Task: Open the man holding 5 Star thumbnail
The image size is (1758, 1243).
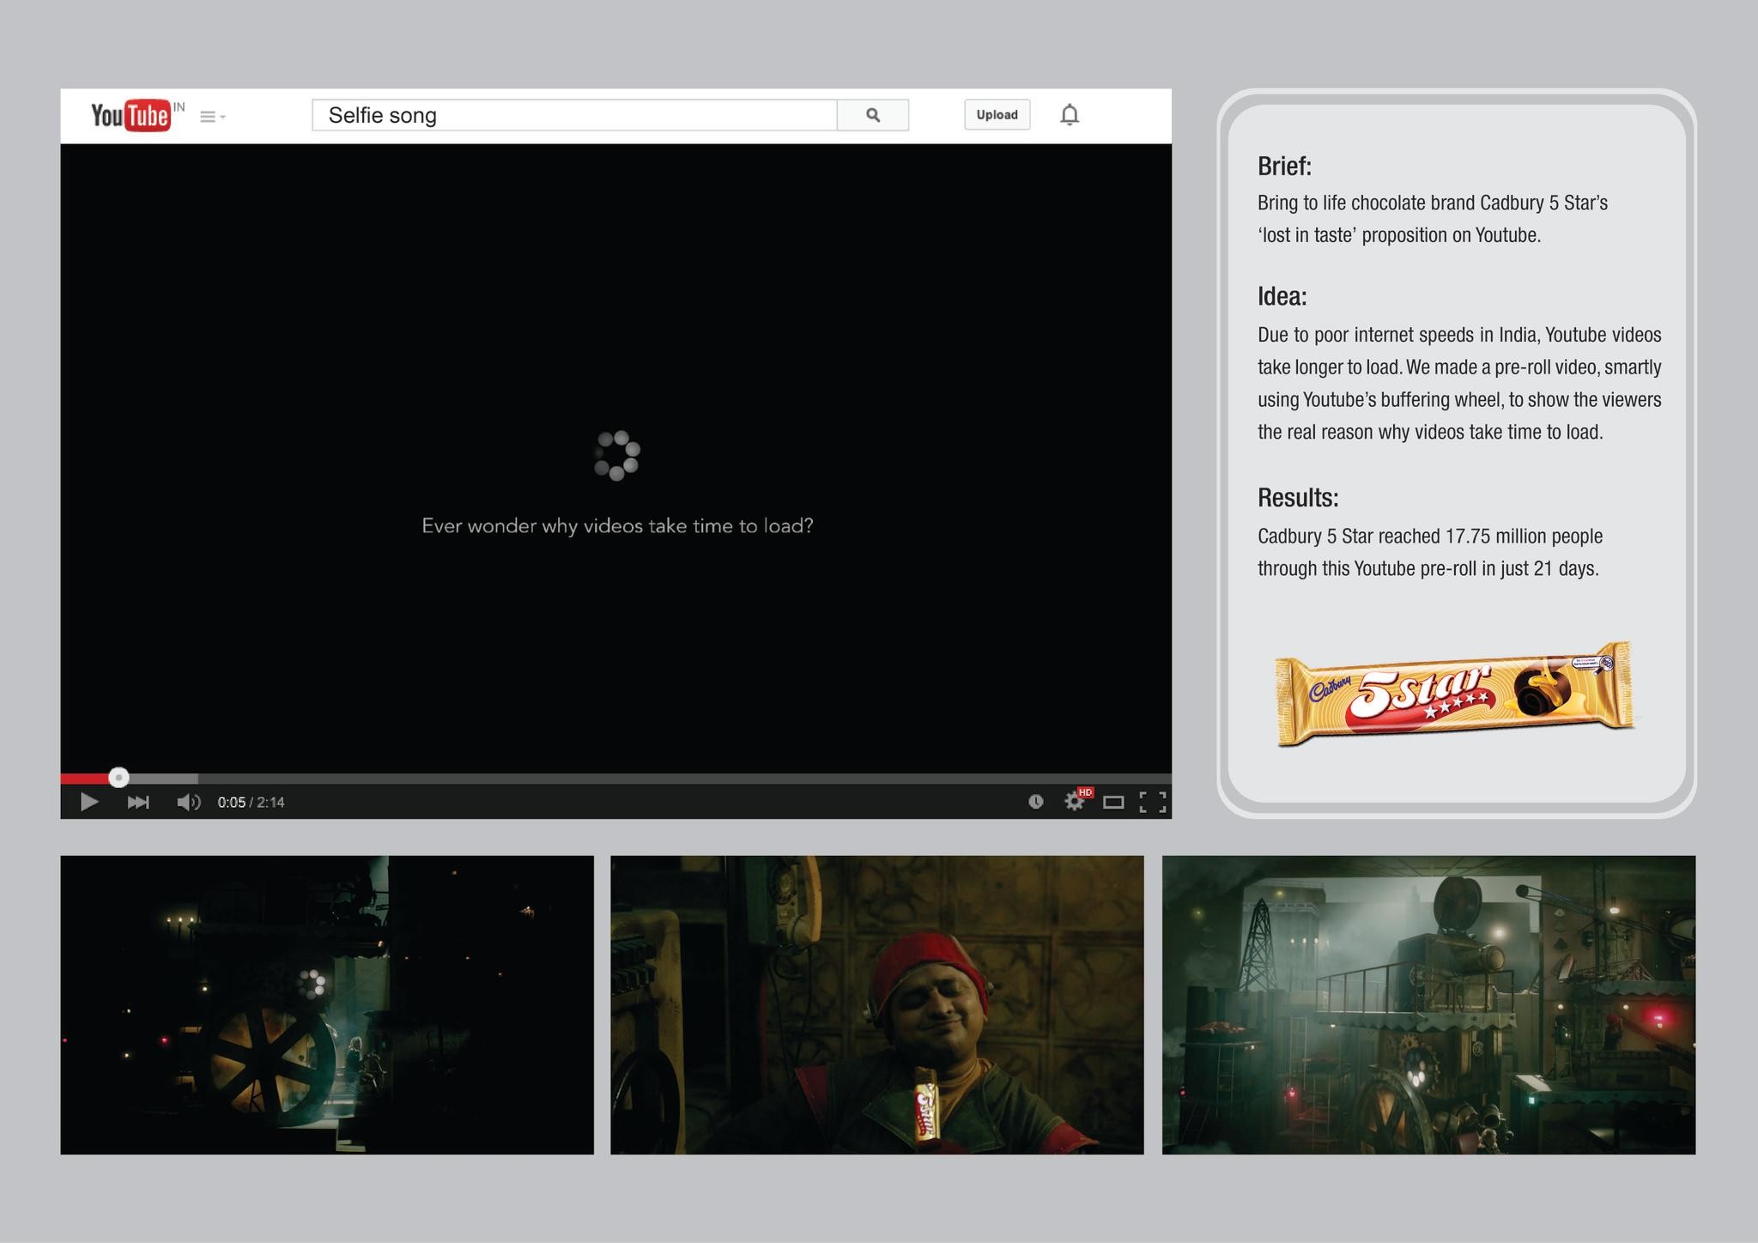Action: click(877, 1004)
